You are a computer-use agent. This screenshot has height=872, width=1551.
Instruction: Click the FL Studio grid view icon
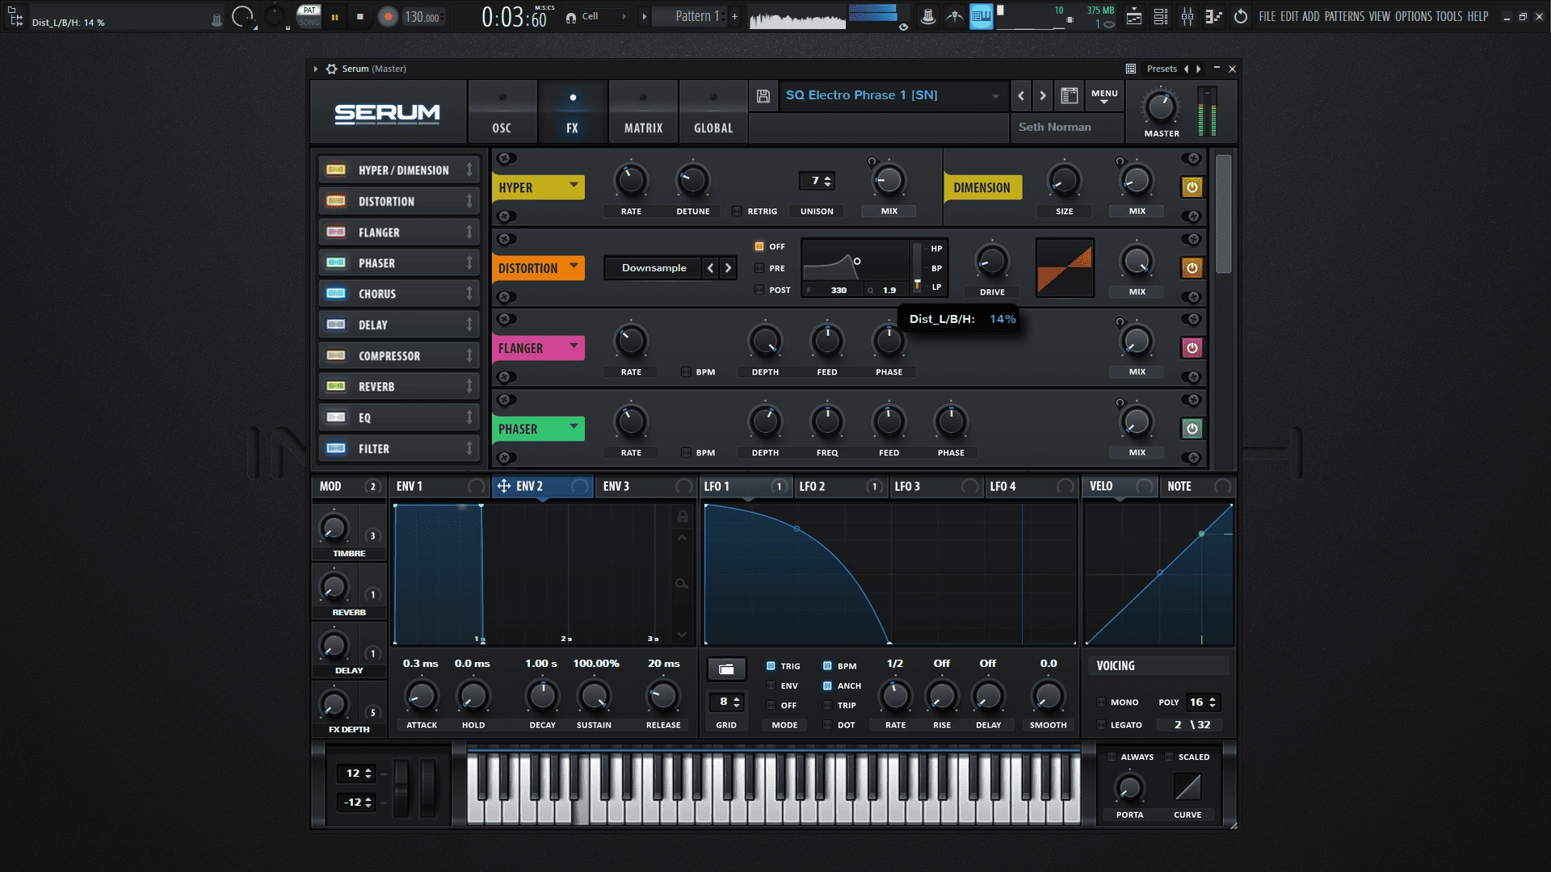coord(981,16)
